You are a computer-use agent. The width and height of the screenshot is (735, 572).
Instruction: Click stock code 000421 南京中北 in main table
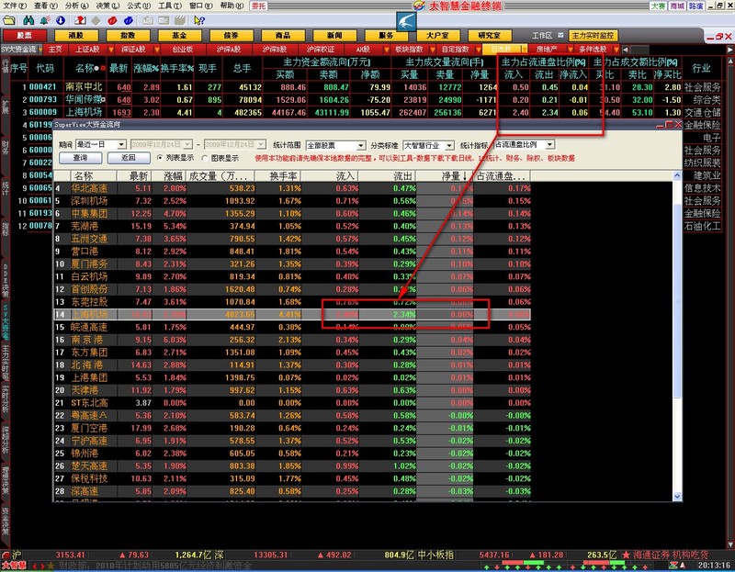42,87
